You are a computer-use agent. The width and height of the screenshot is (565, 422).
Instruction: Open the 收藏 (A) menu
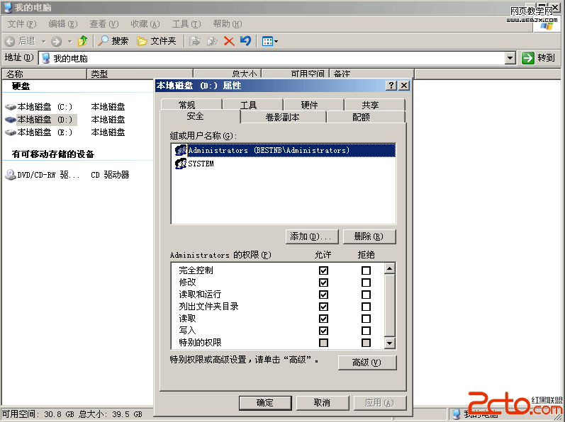145,24
